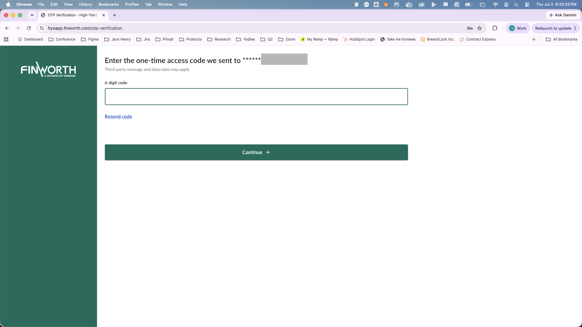Viewport: 582px width, 327px height.
Task: Open the Jira bookmark folder
Action: click(143, 39)
